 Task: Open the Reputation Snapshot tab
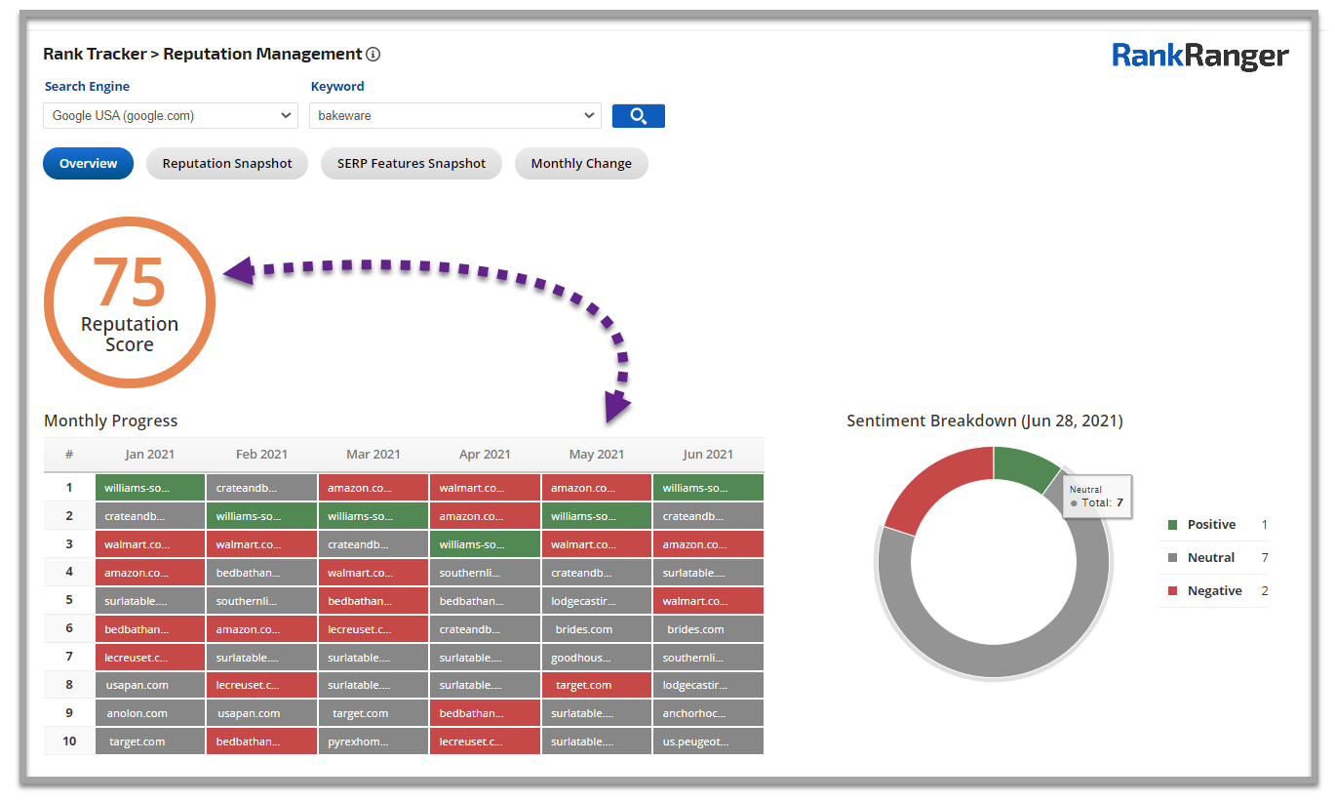click(227, 164)
